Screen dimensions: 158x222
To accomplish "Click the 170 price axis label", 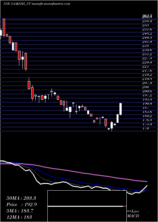I will click(146, 128).
